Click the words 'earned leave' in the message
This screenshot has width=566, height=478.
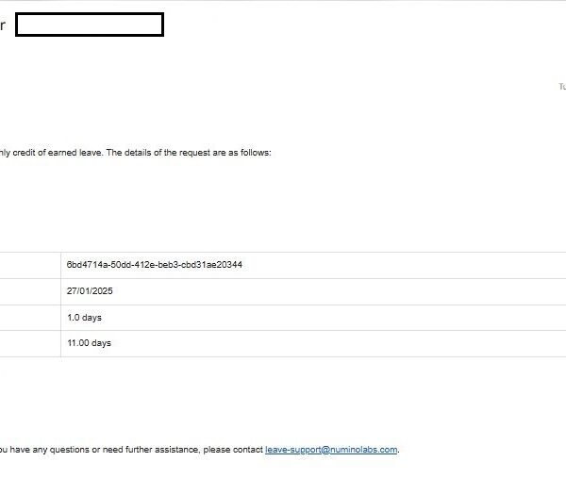coord(77,153)
